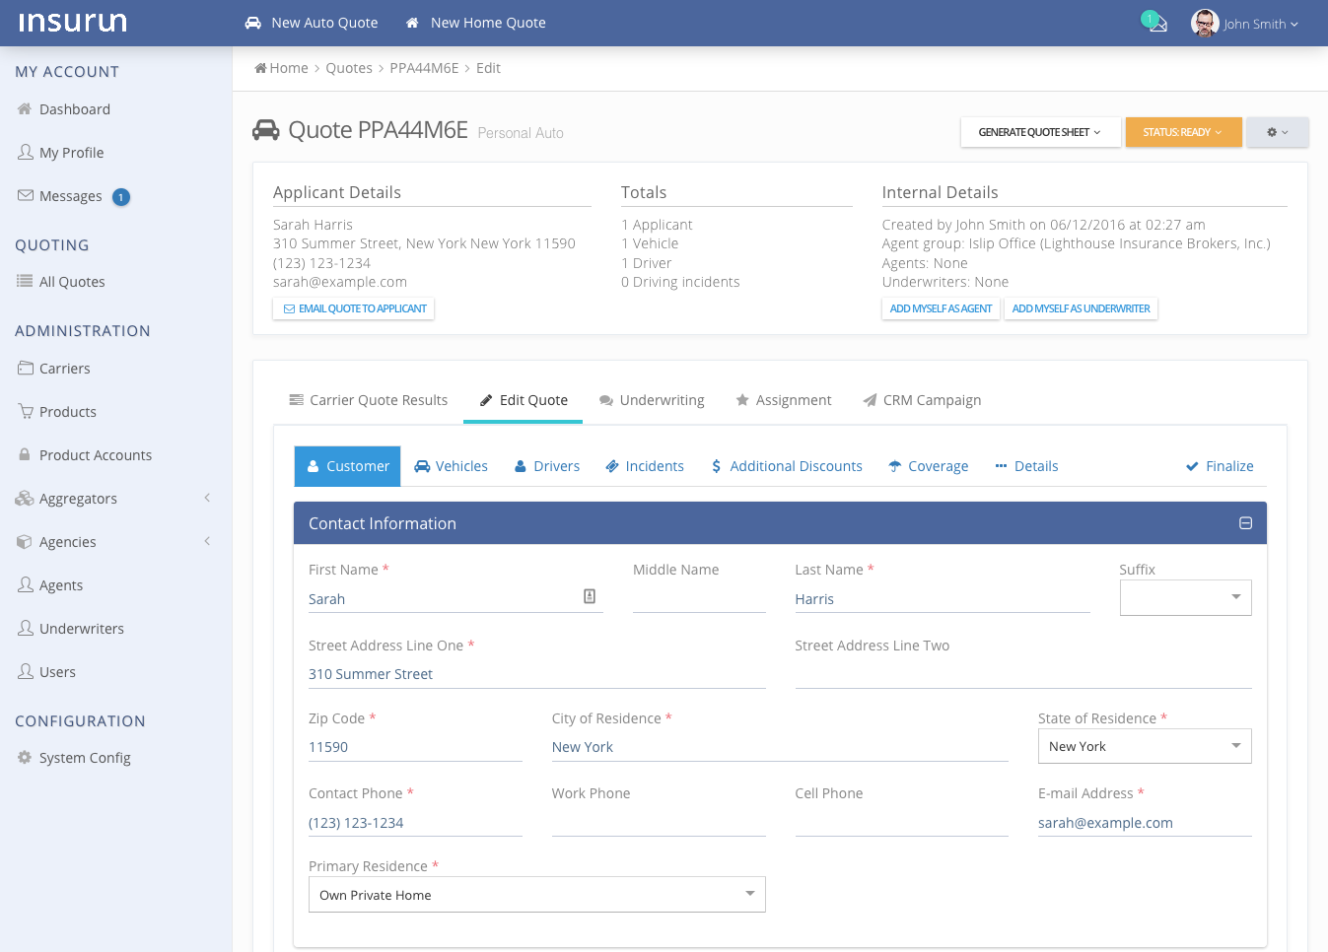Open the gear settings dropdown
Viewport: 1328px width, 952px height.
point(1278,132)
